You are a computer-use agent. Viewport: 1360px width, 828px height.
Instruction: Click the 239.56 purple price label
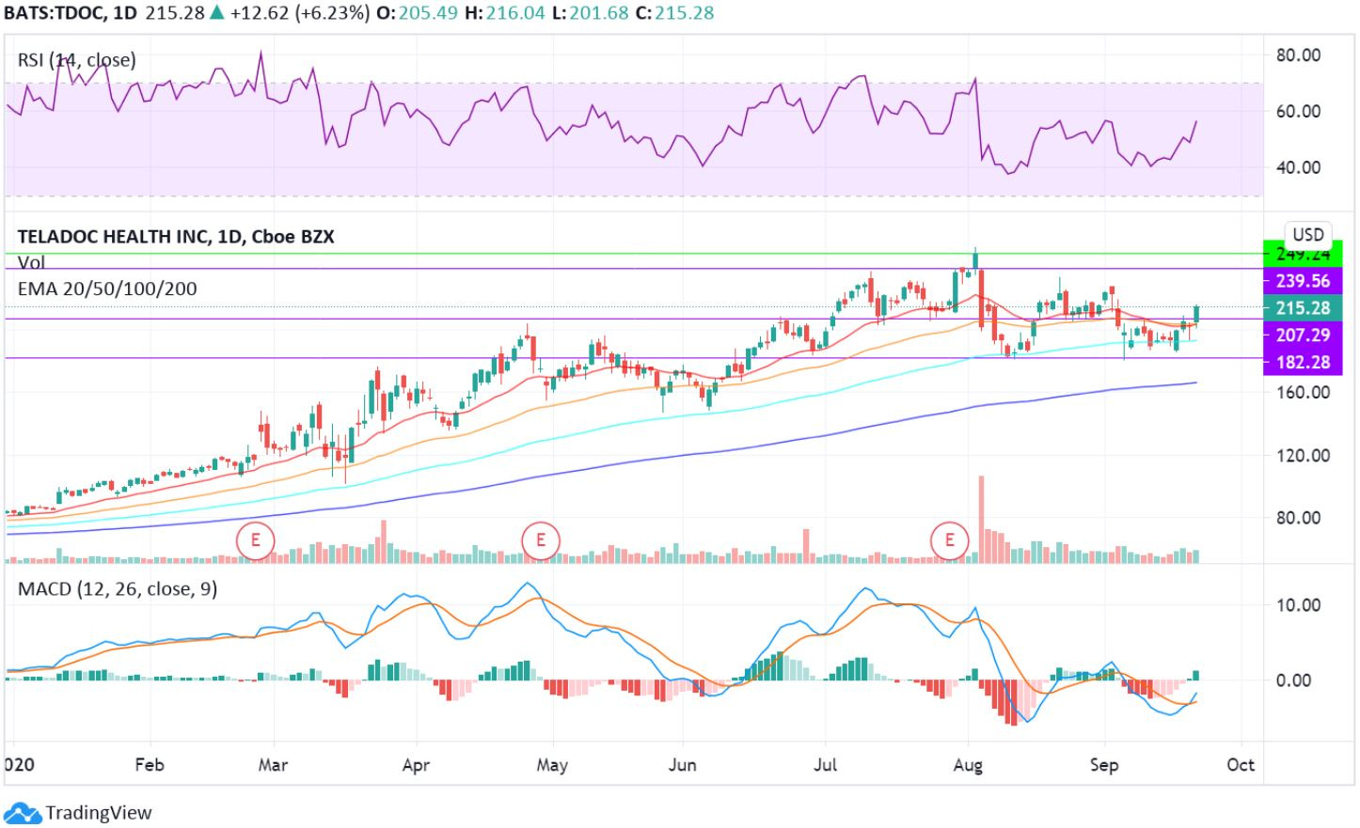[x=1303, y=281]
